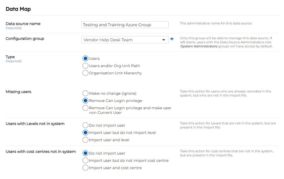Open the Configuration group dropdown
This screenshot has height=179, width=284.
[x=125, y=40]
